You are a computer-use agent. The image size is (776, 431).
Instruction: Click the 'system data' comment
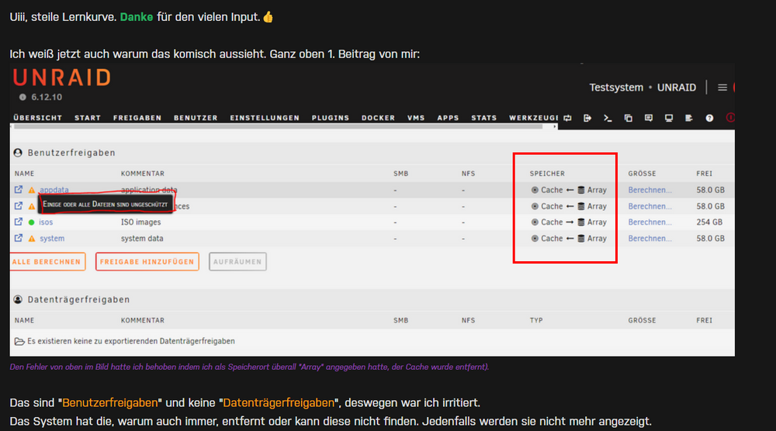pos(142,238)
